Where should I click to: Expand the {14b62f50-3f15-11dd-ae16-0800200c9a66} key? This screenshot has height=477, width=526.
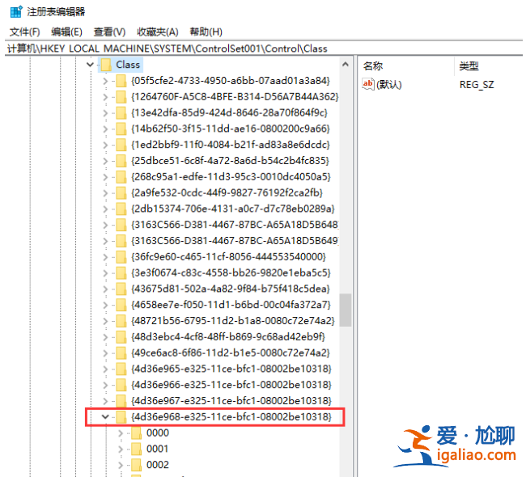pyautogui.click(x=105, y=129)
